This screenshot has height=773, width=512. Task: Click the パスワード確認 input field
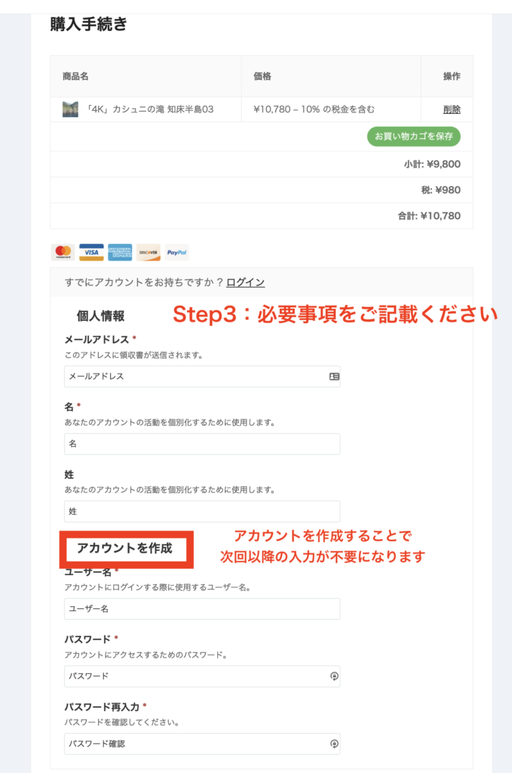coord(202,744)
